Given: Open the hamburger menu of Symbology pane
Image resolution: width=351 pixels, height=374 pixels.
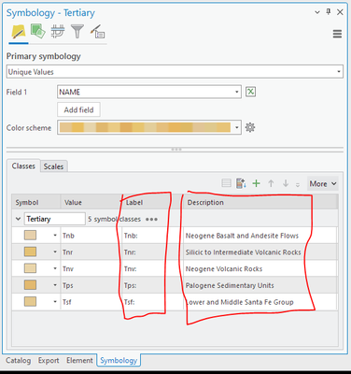Looking at the screenshot, I should click(337, 34).
